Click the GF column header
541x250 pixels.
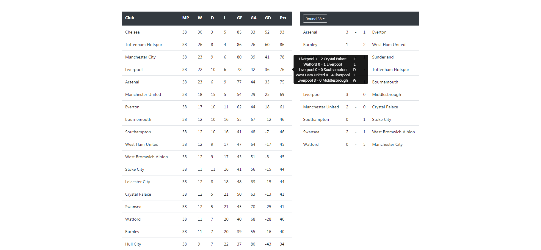pos(239,18)
